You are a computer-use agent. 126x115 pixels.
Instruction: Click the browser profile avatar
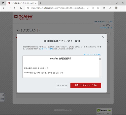tap(116, 8)
